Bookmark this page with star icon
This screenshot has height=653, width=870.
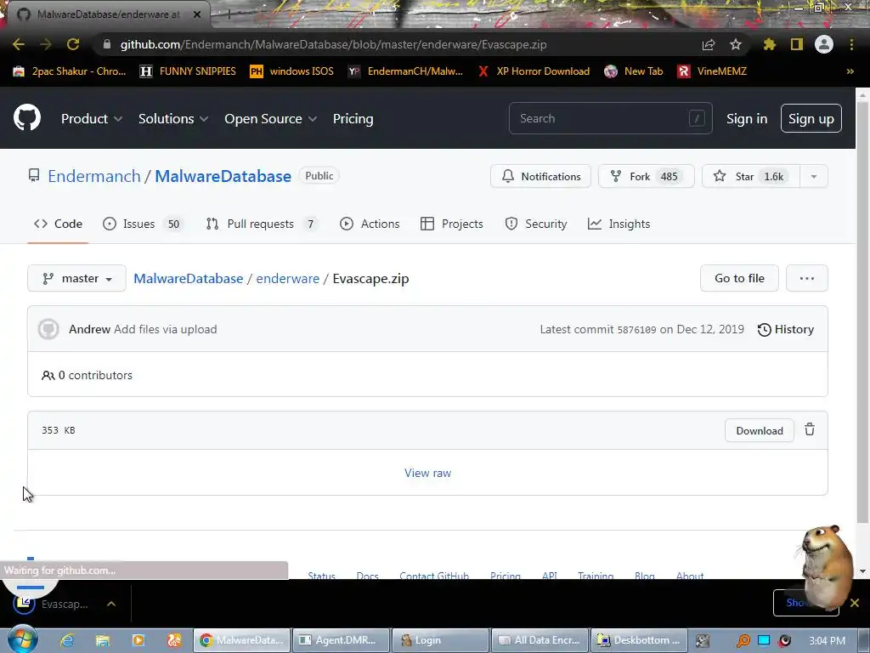(735, 44)
